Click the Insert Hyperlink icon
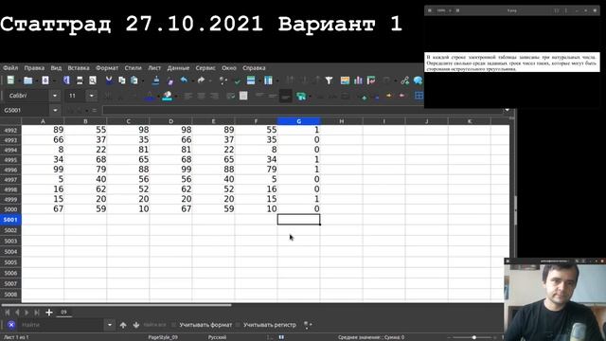The image size is (606, 341). point(404,80)
